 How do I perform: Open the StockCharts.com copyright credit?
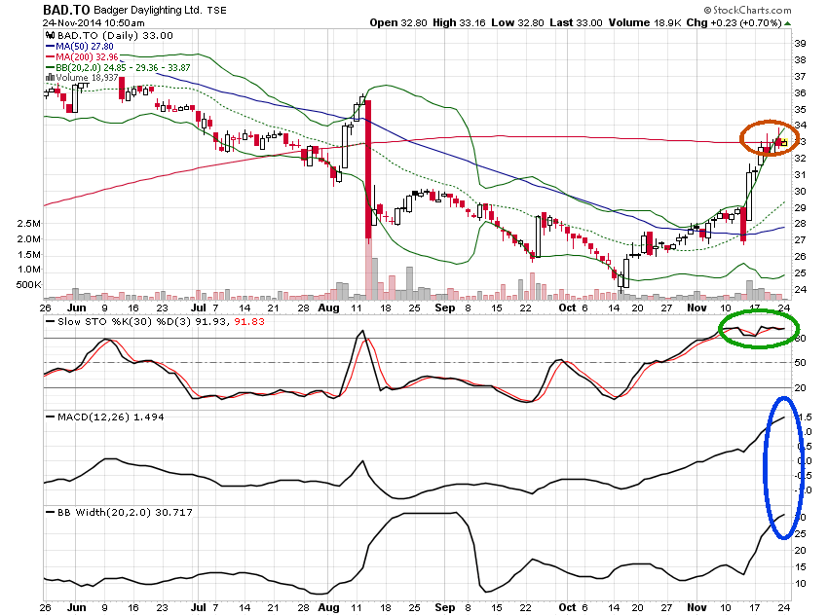(x=747, y=10)
